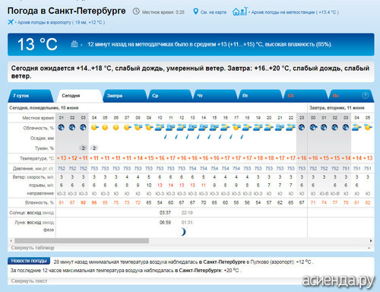Image resolution: width=380 pixels, height=292 pixels.
Task: Collapse table via Свернуть таблицу
Action: tap(33, 248)
